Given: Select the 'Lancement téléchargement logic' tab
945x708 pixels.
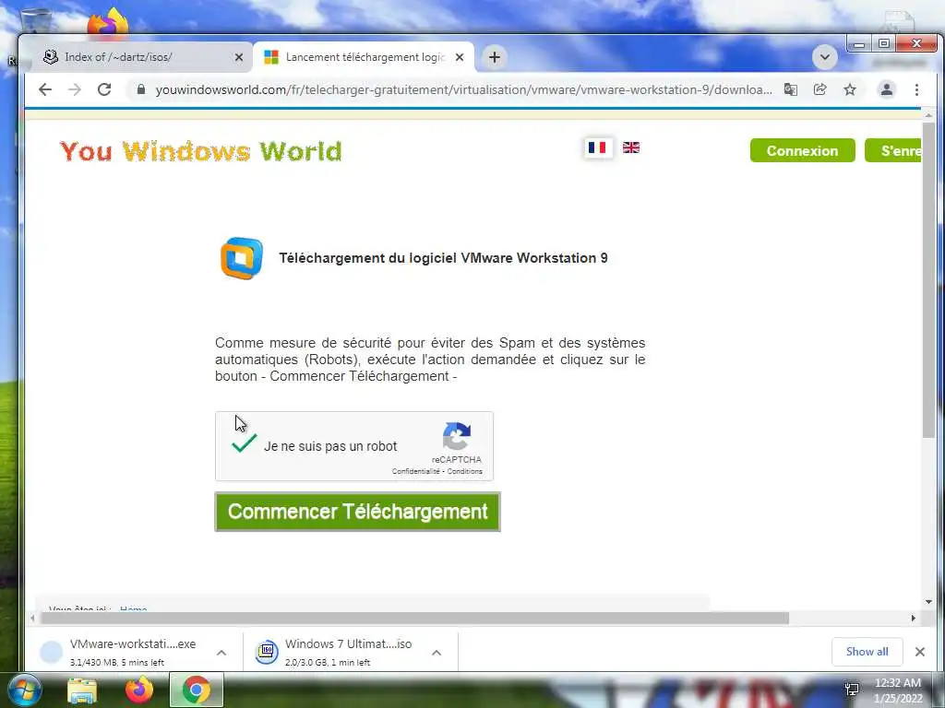Looking at the screenshot, I should [x=364, y=57].
